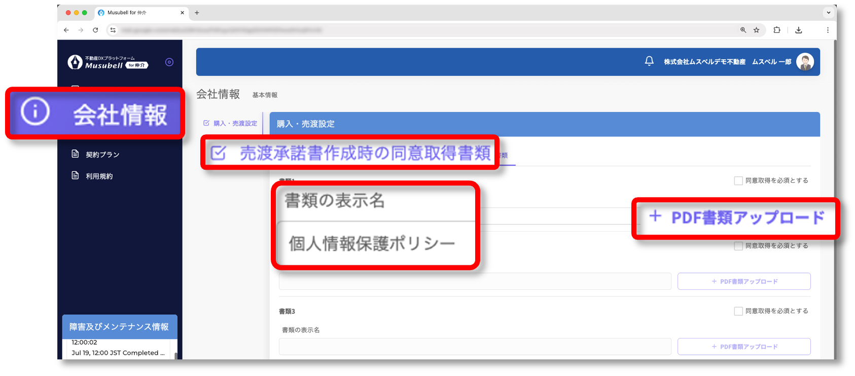
Task: Open the browser three-dot menu
Action: click(828, 30)
